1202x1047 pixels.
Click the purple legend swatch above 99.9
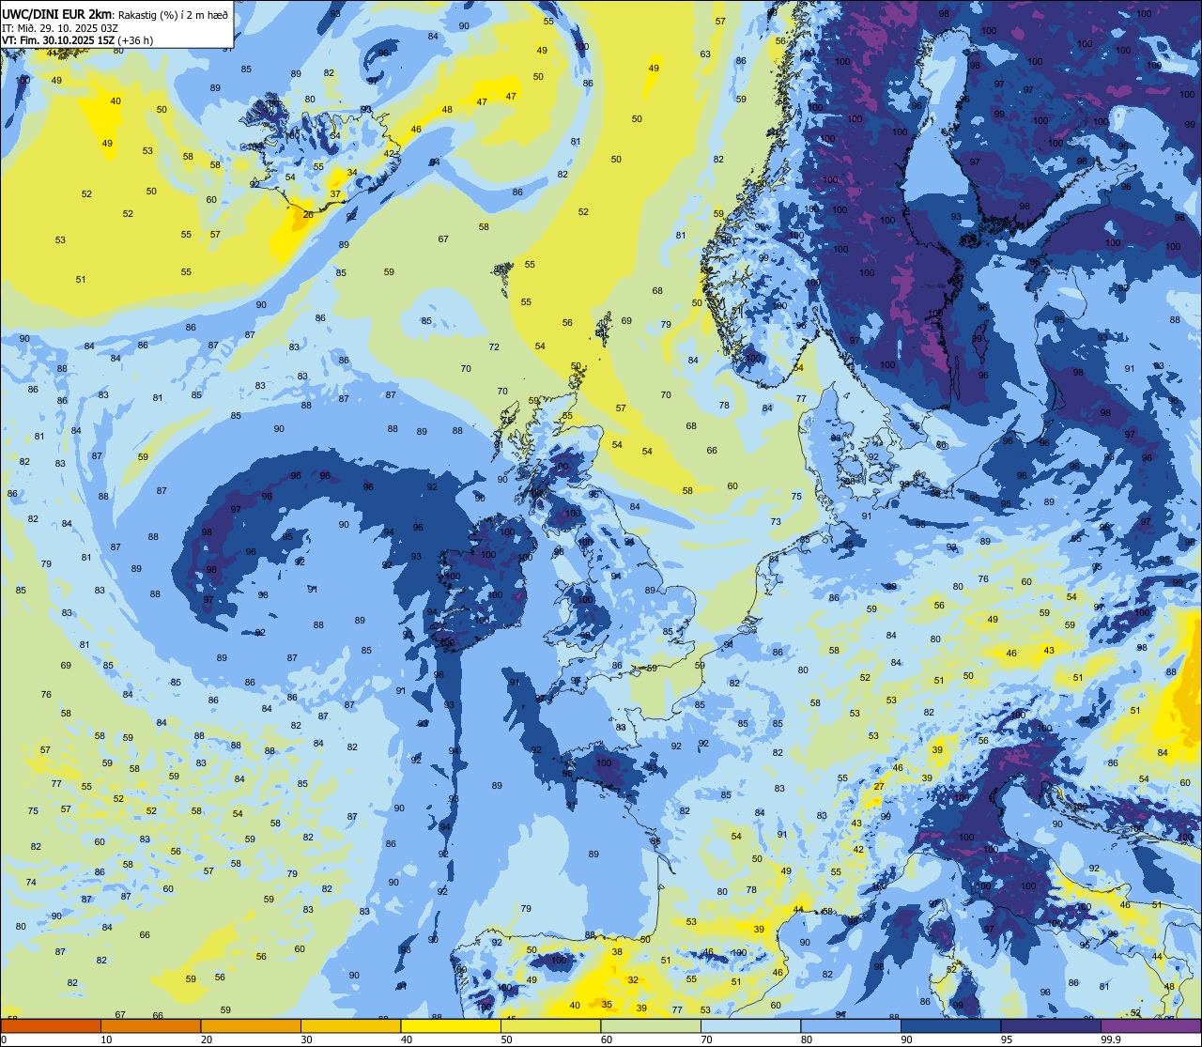1150,1026
